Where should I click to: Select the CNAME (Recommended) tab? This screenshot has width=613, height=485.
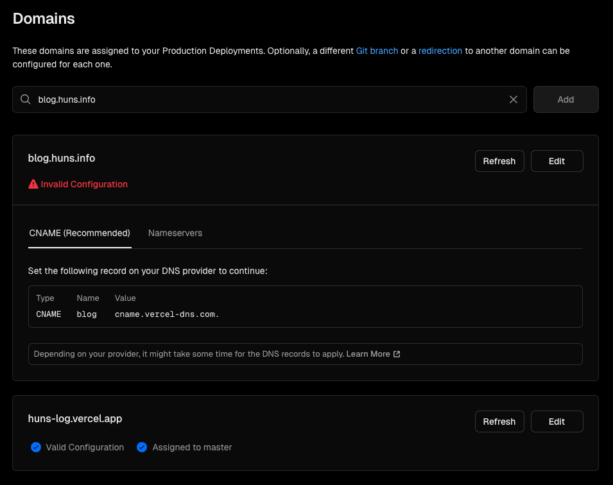[x=80, y=233]
